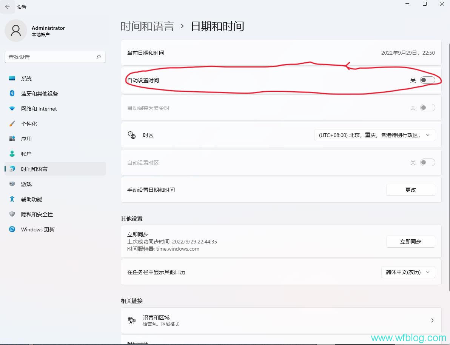Viewport: 450px width, 345px height.
Task: Click the 立即同步 button
Action: (410, 242)
